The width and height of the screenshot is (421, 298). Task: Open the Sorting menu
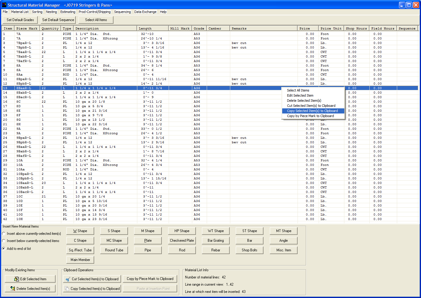[37, 12]
